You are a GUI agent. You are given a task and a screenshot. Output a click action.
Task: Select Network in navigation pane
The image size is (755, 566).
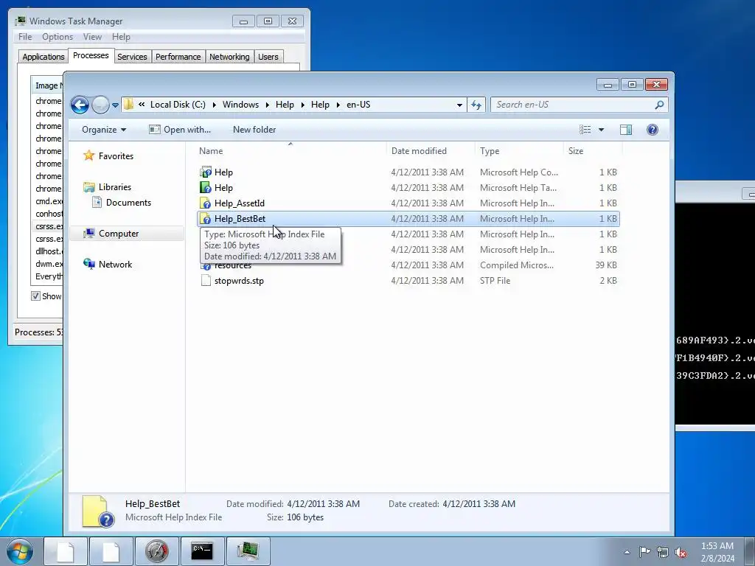coord(115,265)
